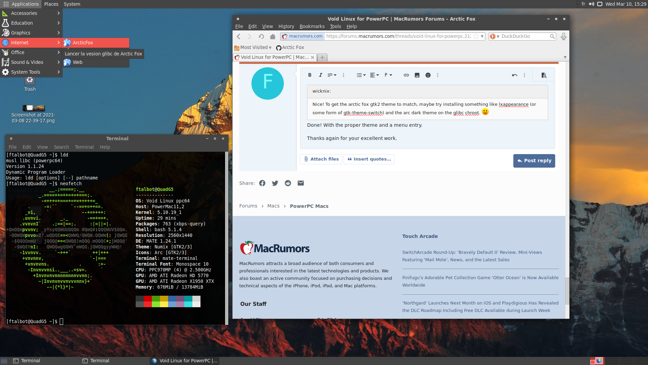Toggle italic formatting in reply editor

[x=320, y=75]
